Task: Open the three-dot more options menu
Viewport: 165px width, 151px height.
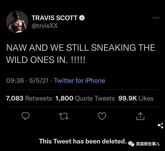Action: click(156, 18)
